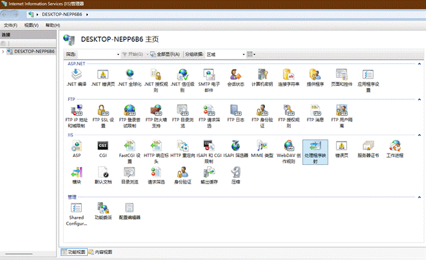Open FastCGI 设置 icon

tap(130, 146)
